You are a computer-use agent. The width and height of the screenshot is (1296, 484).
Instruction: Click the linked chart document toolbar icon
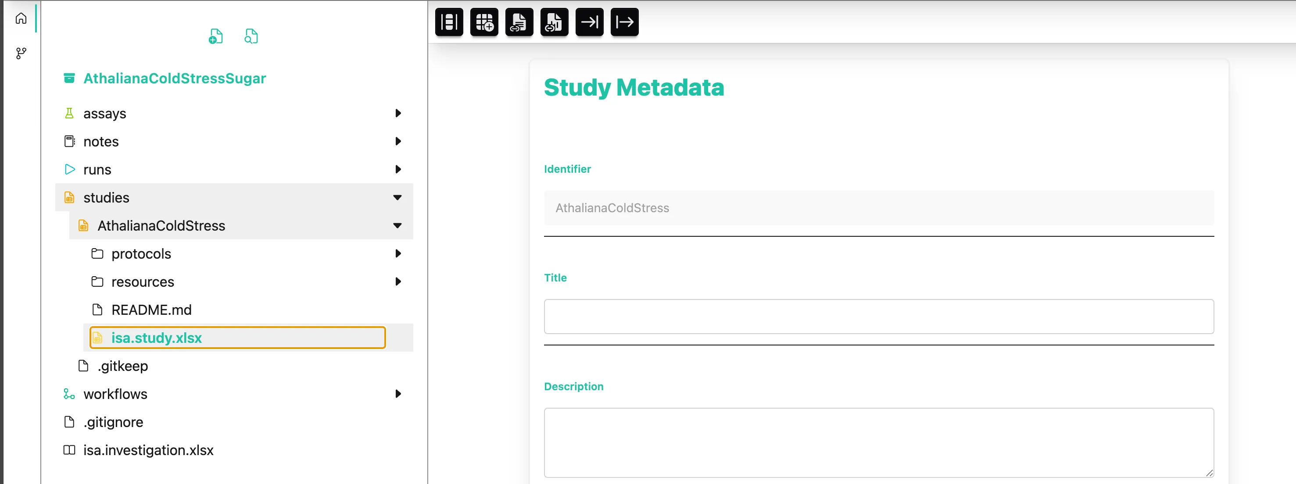554,22
